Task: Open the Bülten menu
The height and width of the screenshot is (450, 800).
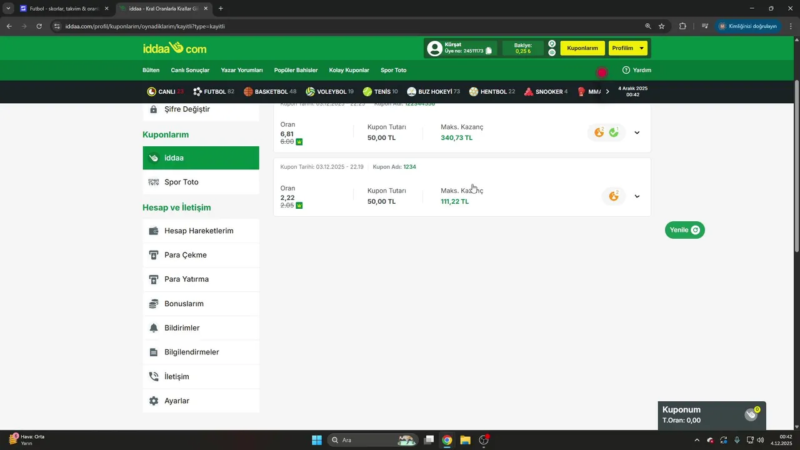Action: click(x=151, y=70)
